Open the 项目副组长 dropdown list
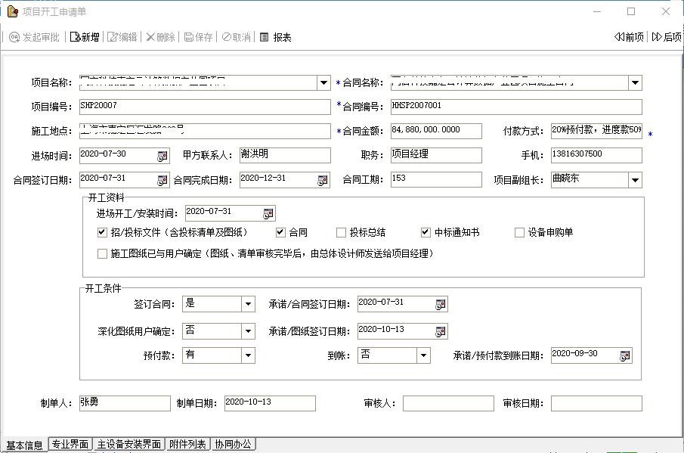 pos(635,180)
